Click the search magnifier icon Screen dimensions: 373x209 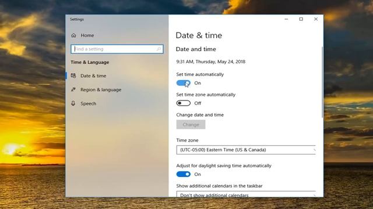[x=159, y=49]
